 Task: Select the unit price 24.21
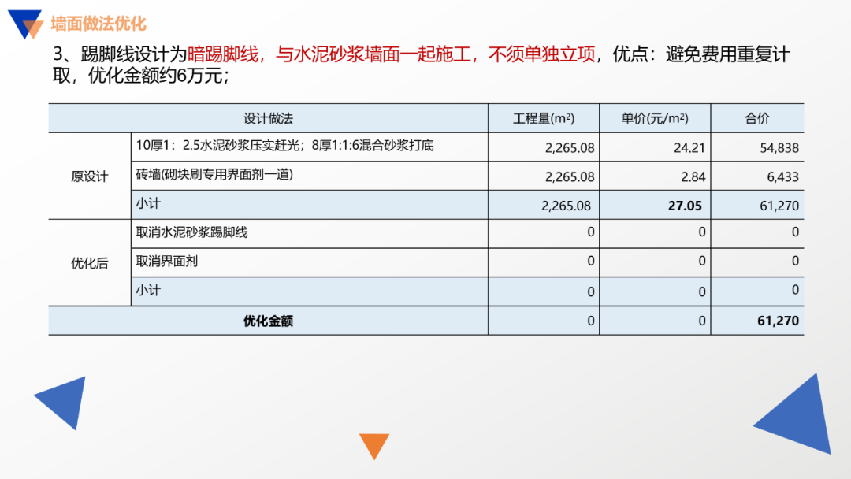pos(689,147)
